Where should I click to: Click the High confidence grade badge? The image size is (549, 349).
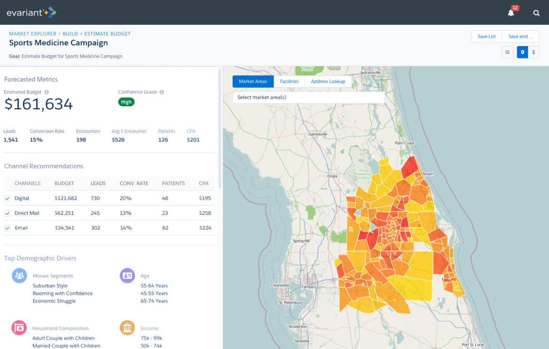126,102
